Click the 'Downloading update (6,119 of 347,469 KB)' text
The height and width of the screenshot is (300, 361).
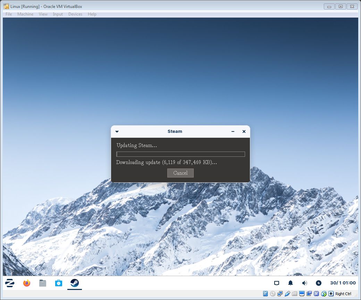tap(167, 162)
